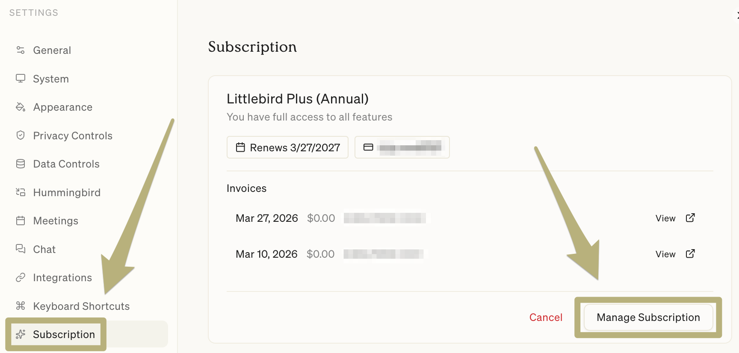This screenshot has height=353, width=739.
Task: Open external link for Mar 27 invoice
Action: [x=690, y=218]
